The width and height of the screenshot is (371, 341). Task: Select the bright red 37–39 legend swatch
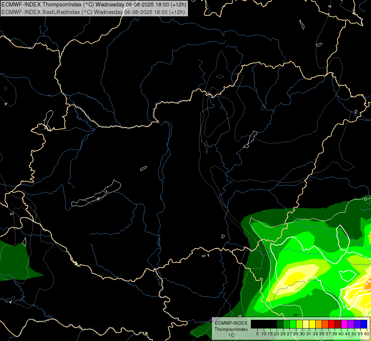tap(332, 324)
